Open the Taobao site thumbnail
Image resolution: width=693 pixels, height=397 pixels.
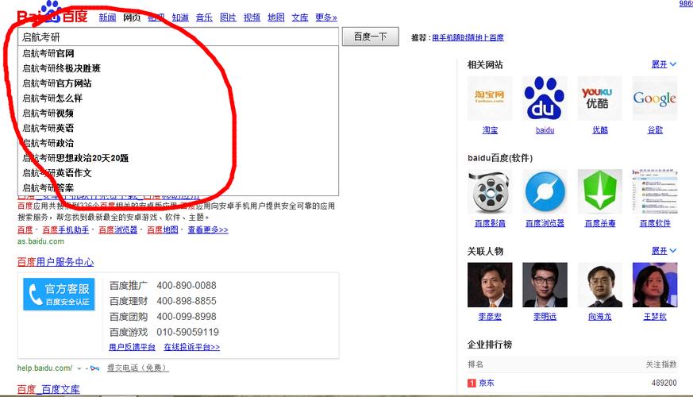[490, 98]
